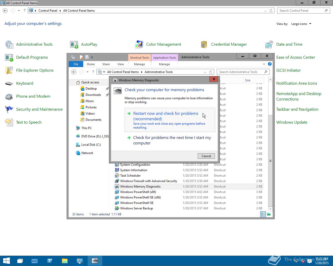Screen dimensions: 333x266
Task: Open Quick Access Toolbar customize dropdown
Action: [x=92, y=57]
